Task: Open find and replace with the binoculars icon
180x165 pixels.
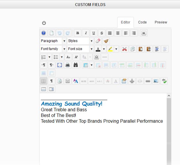Action: 76,65
